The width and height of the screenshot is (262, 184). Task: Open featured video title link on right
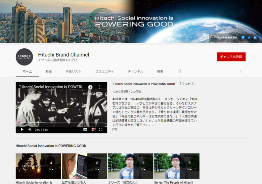tap(154, 84)
